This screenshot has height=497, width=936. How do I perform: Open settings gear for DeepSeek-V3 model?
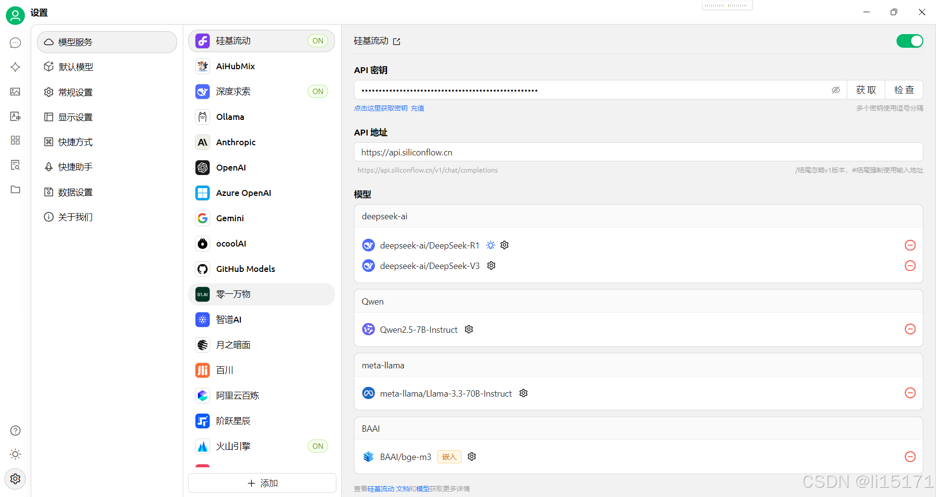tap(491, 266)
